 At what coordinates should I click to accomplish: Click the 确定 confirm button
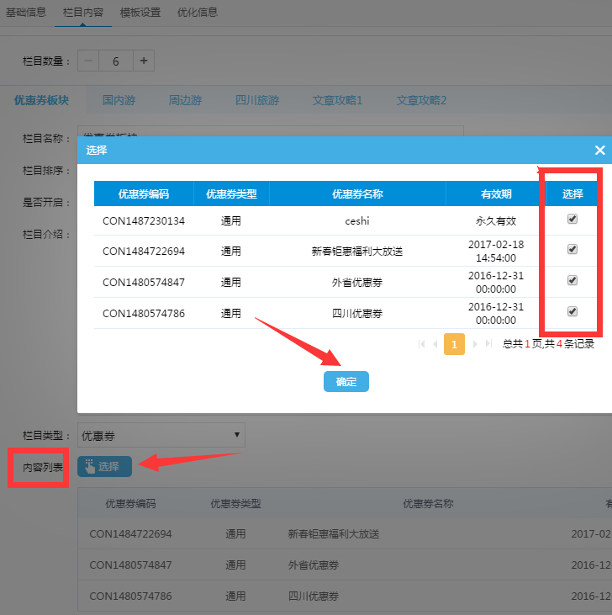pos(346,382)
